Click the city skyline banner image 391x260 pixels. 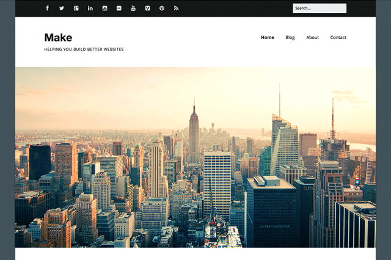(195, 157)
